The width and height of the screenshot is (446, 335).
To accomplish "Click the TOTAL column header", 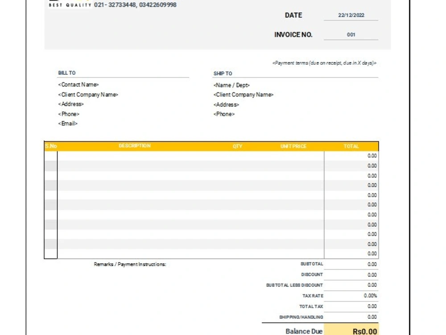I will point(351,146).
